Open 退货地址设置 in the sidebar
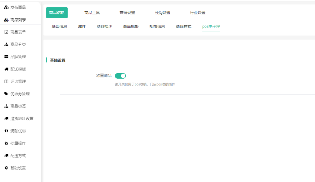 tap(22, 119)
